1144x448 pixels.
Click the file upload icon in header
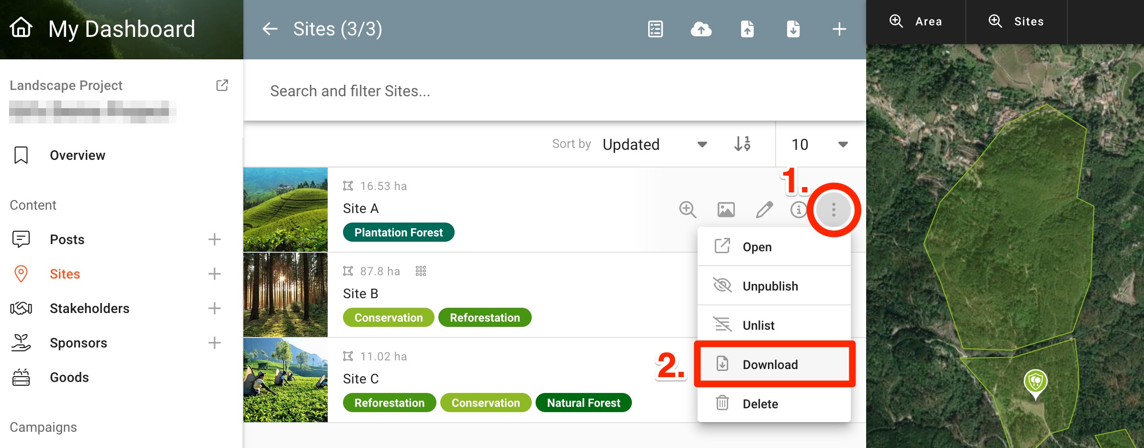coord(747,29)
